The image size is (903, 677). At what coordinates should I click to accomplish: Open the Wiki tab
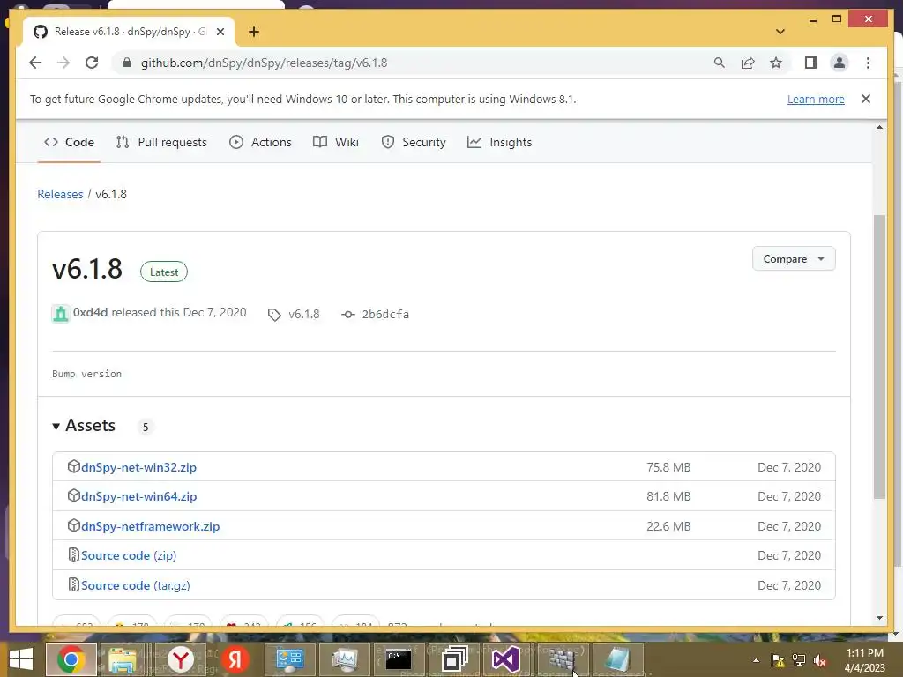click(x=336, y=142)
